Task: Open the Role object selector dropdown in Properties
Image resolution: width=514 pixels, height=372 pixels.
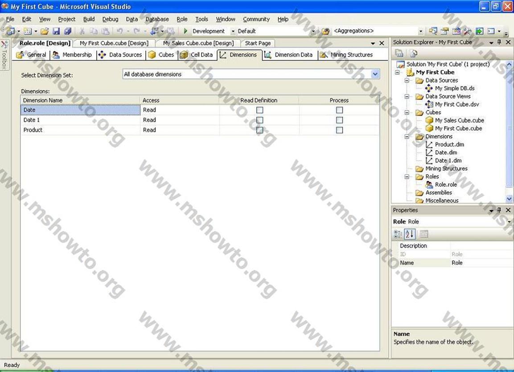Action: pos(509,222)
